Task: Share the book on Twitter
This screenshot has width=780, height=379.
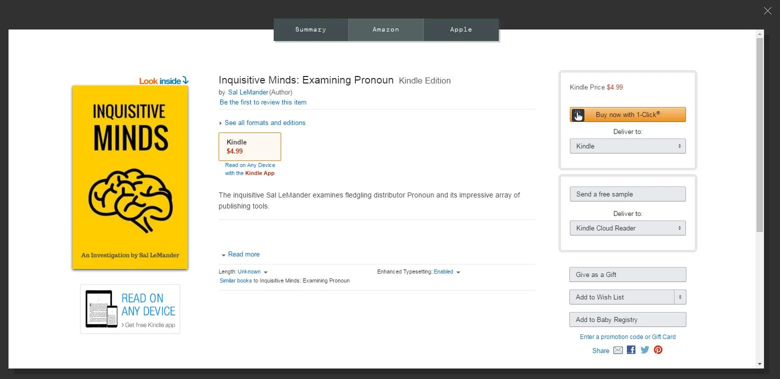Action: [x=645, y=350]
